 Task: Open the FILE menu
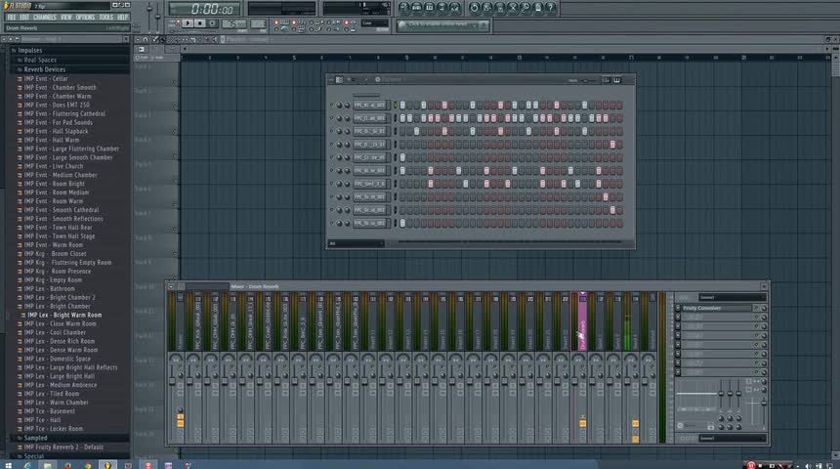(12, 18)
